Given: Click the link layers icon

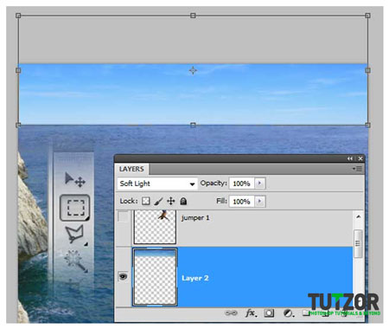Looking at the screenshot, I should [231, 313].
